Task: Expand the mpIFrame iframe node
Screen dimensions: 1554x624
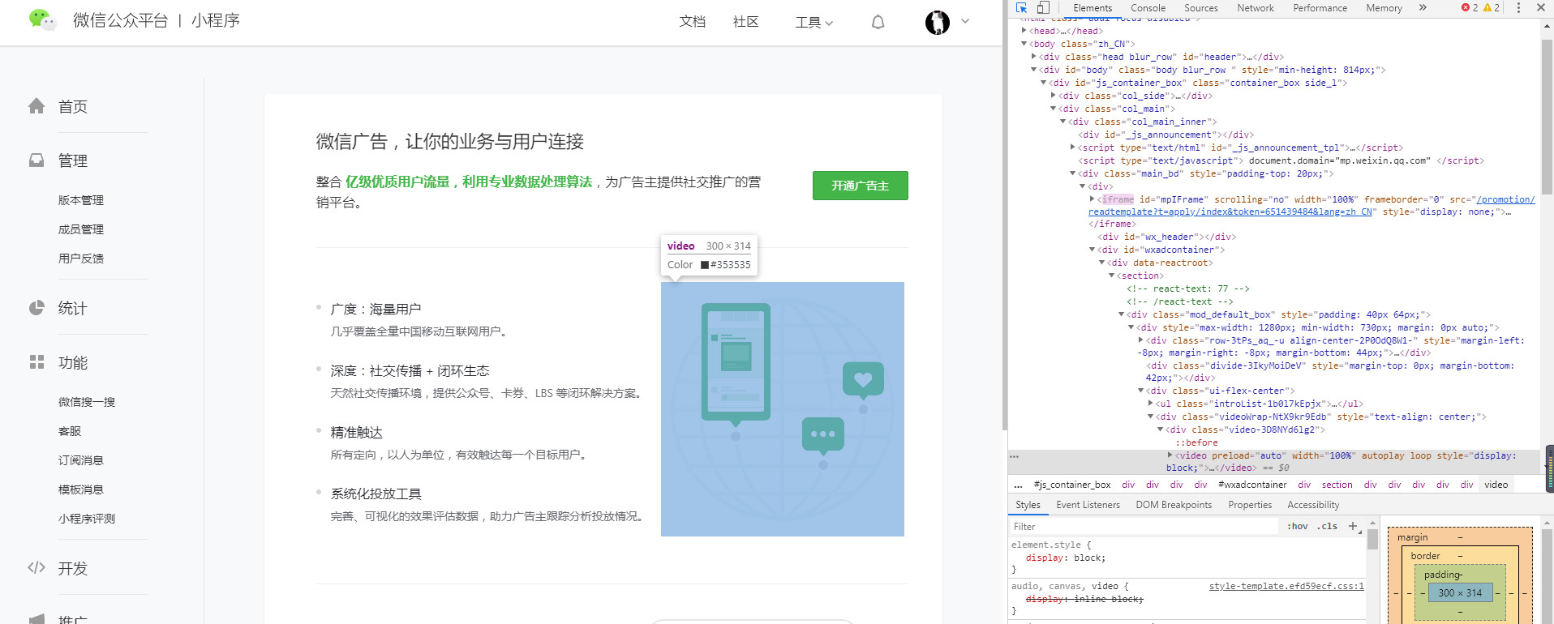Action: (x=1093, y=199)
